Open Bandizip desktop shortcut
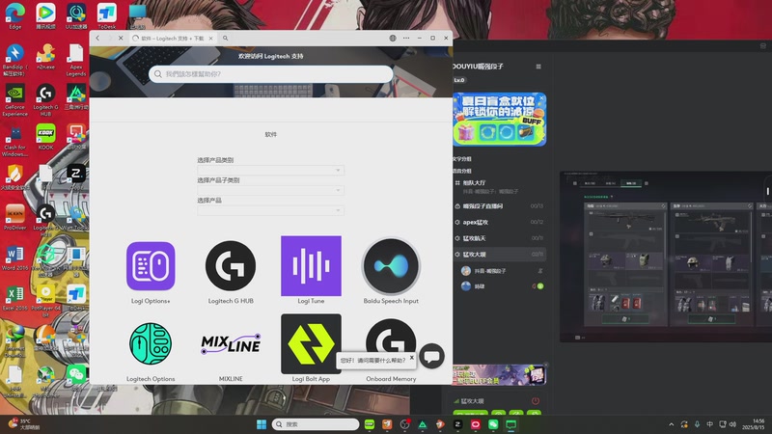This screenshot has width=772, height=434. coord(15,60)
